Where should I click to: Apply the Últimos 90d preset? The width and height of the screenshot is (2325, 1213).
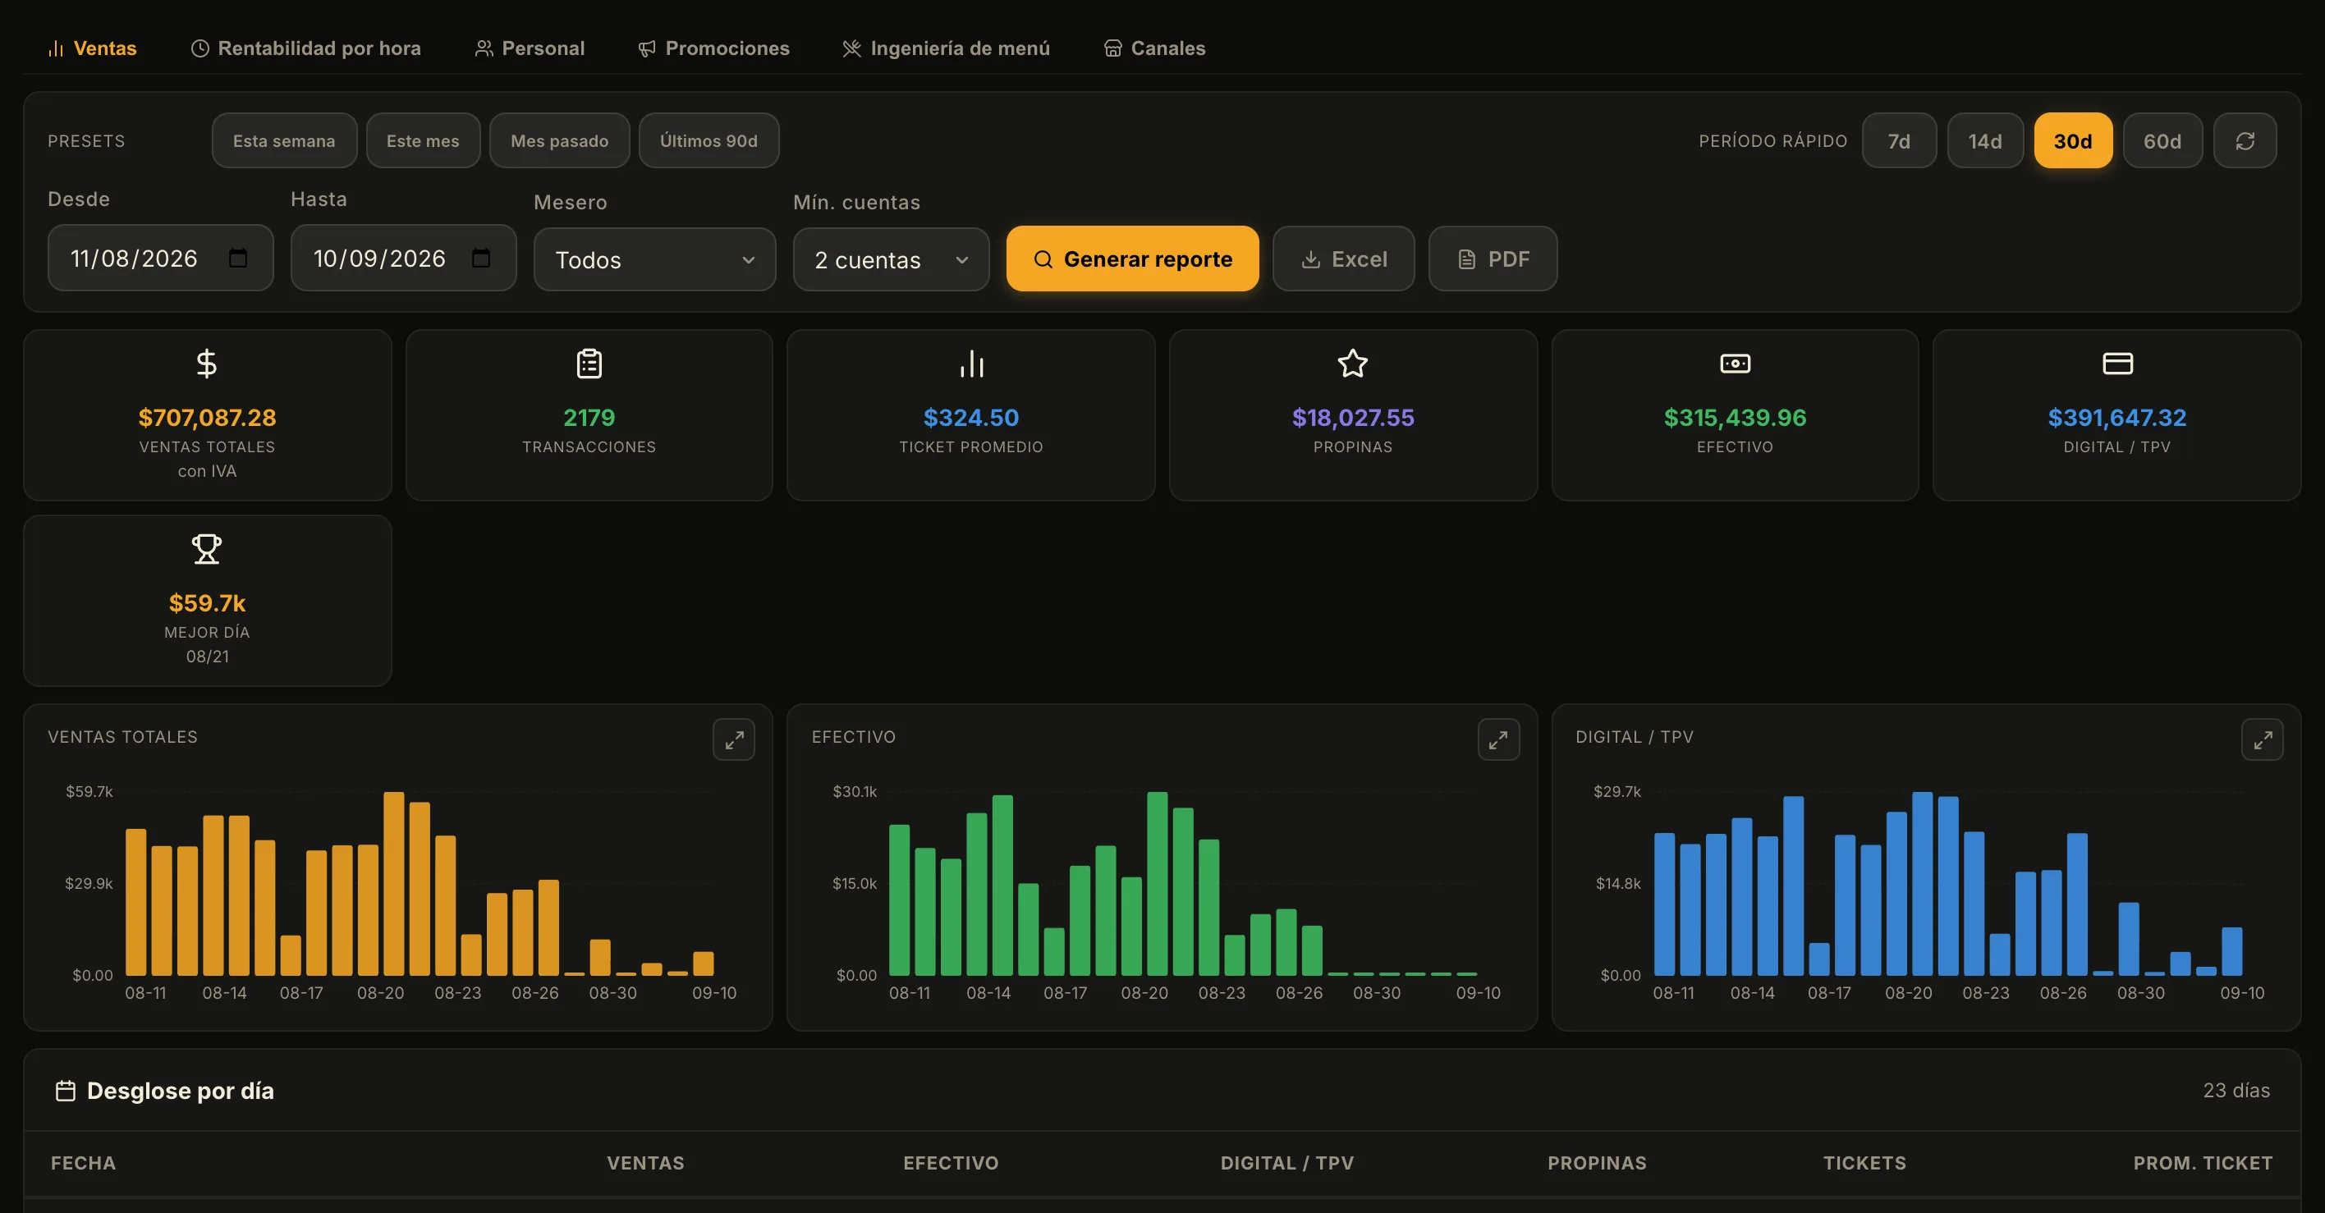click(x=709, y=141)
